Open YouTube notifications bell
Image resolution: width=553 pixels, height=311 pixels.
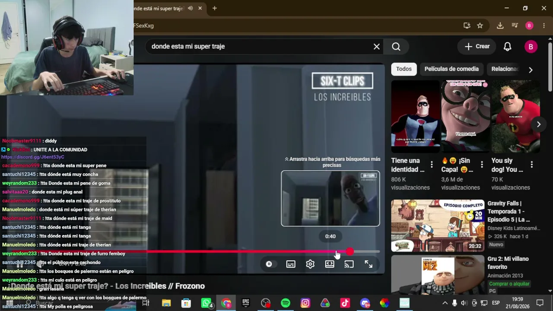click(508, 47)
